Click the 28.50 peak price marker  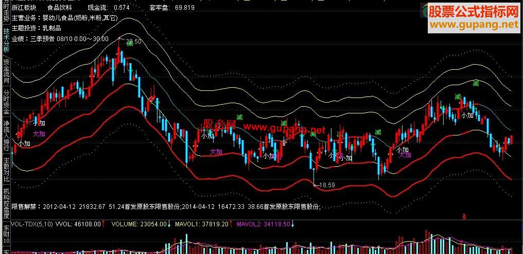pyautogui.click(x=134, y=41)
